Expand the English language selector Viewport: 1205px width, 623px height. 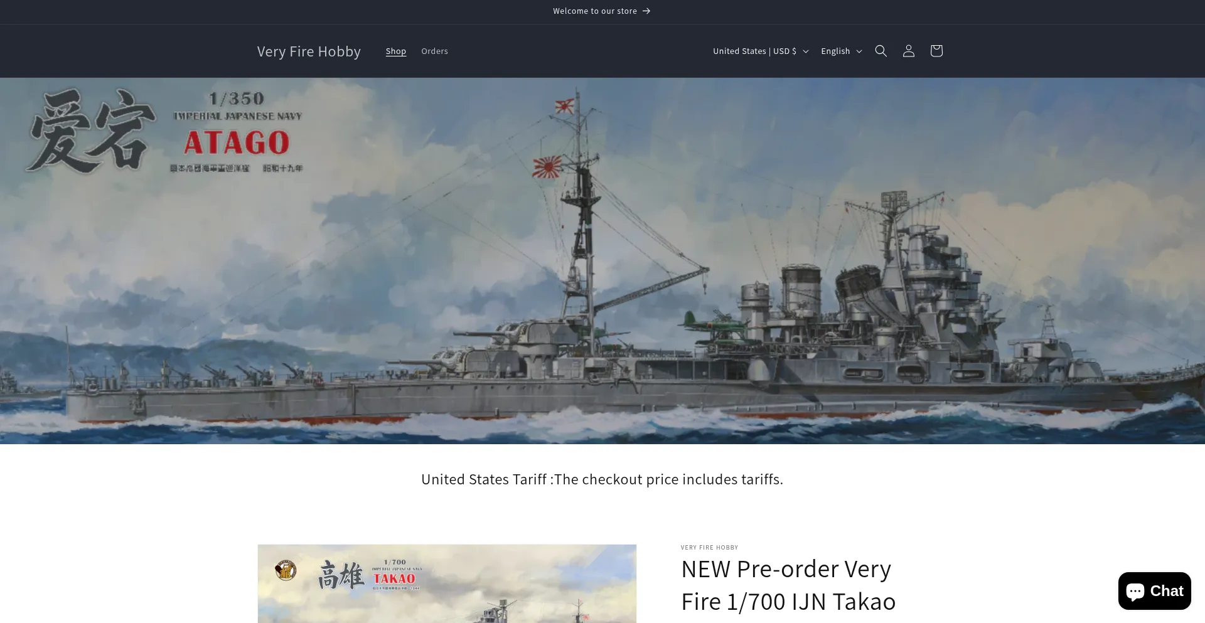click(x=842, y=51)
